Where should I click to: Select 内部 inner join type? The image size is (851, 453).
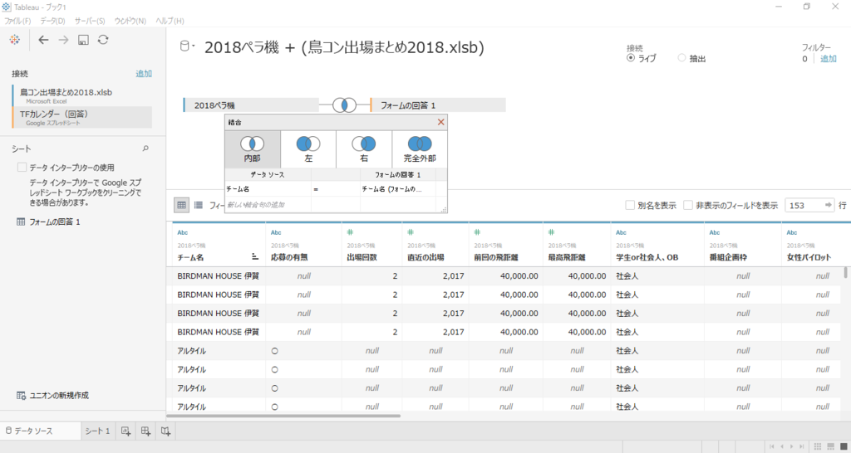coord(253,149)
